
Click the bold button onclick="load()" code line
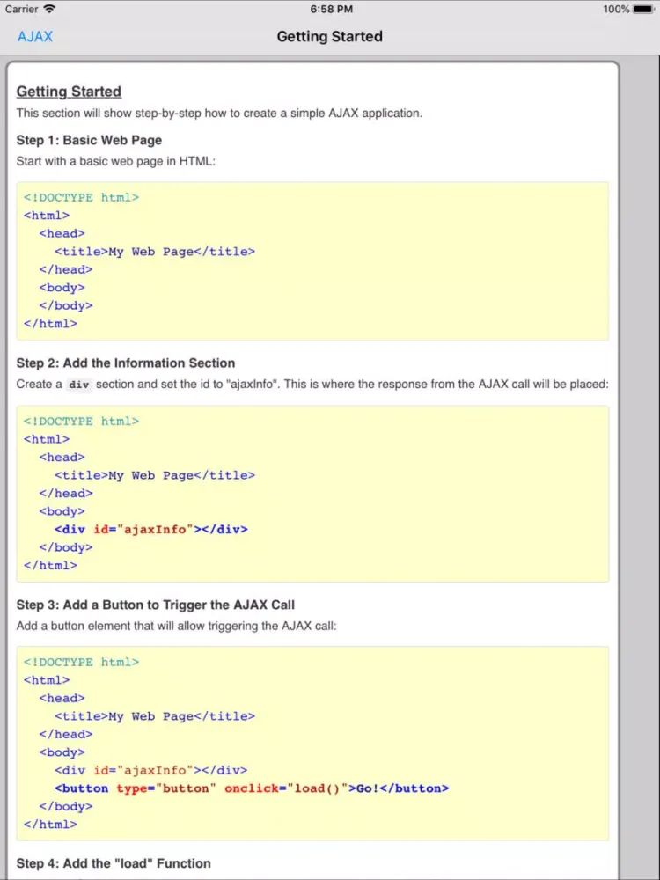pyautogui.click(x=251, y=788)
